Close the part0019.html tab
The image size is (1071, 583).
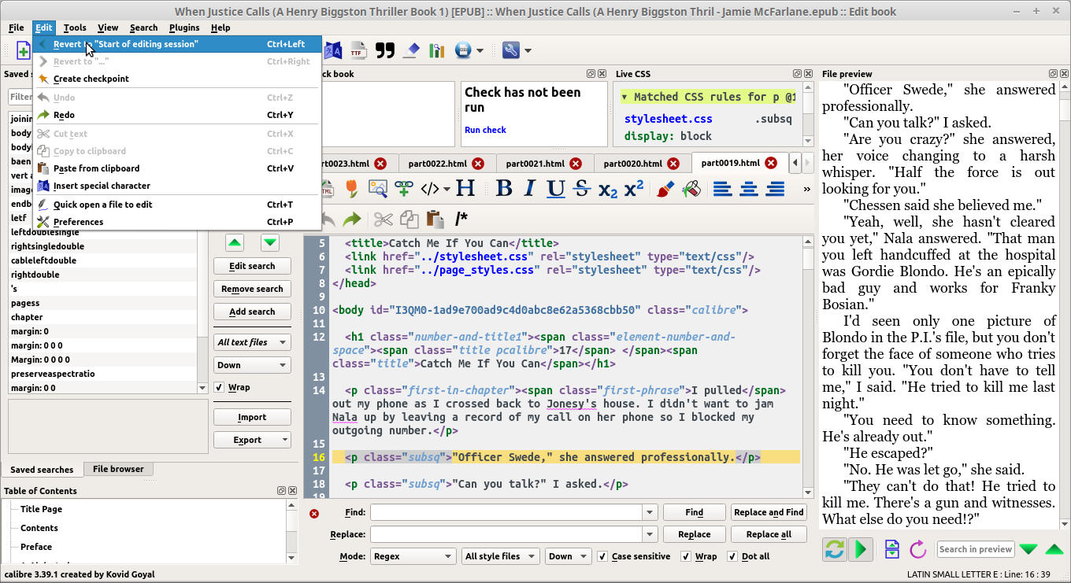coord(771,164)
